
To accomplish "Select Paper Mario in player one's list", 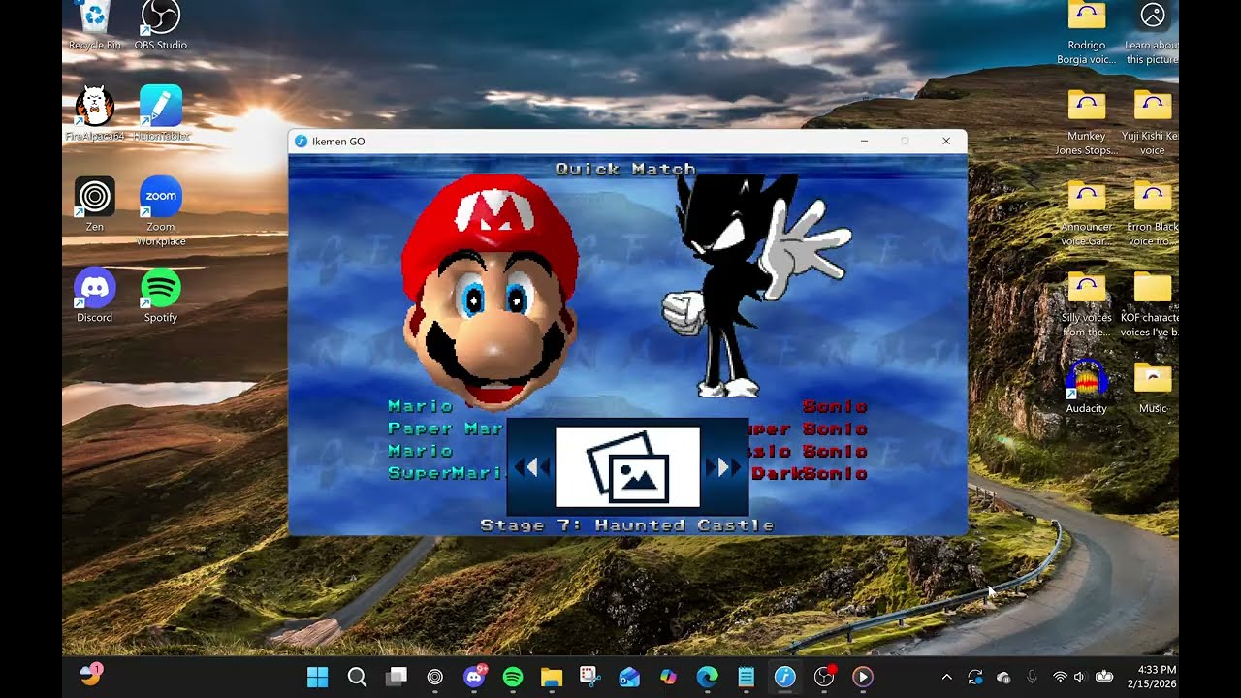I will 445,428.
